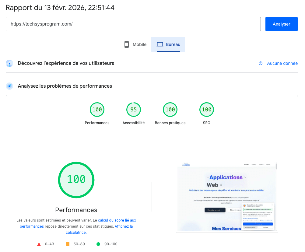Click the performance analysis section icon
Image resolution: width=305 pixels, height=252 pixels.
[9, 86]
